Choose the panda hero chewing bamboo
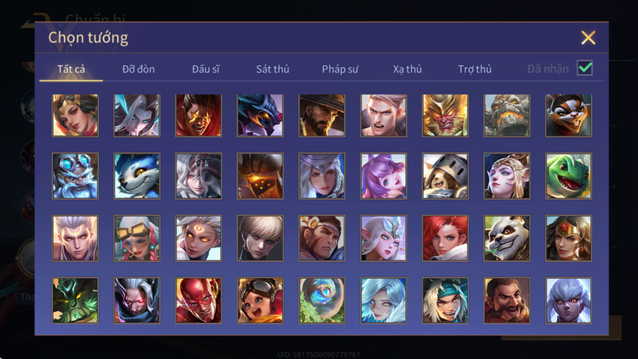638x359 pixels. click(507, 238)
